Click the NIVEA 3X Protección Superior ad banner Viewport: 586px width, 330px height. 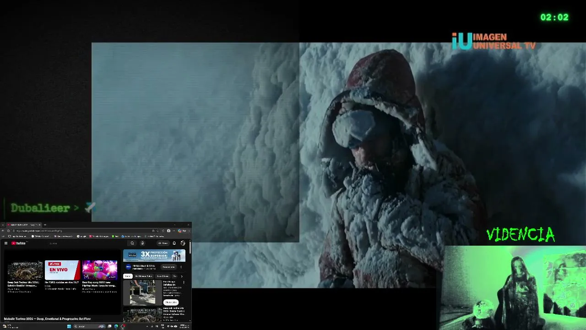tap(154, 255)
